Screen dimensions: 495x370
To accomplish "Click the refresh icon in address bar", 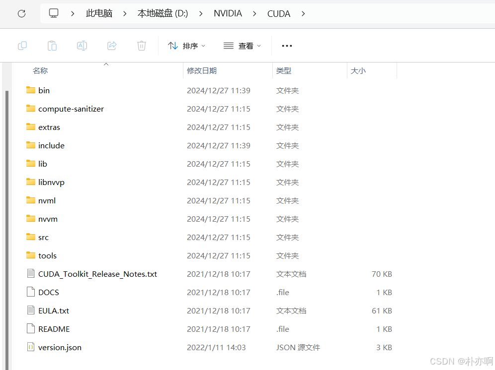I will coord(21,13).
